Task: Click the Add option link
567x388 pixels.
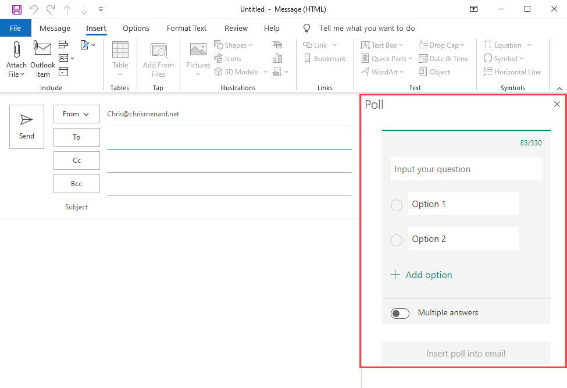Action: coord(422,275)
